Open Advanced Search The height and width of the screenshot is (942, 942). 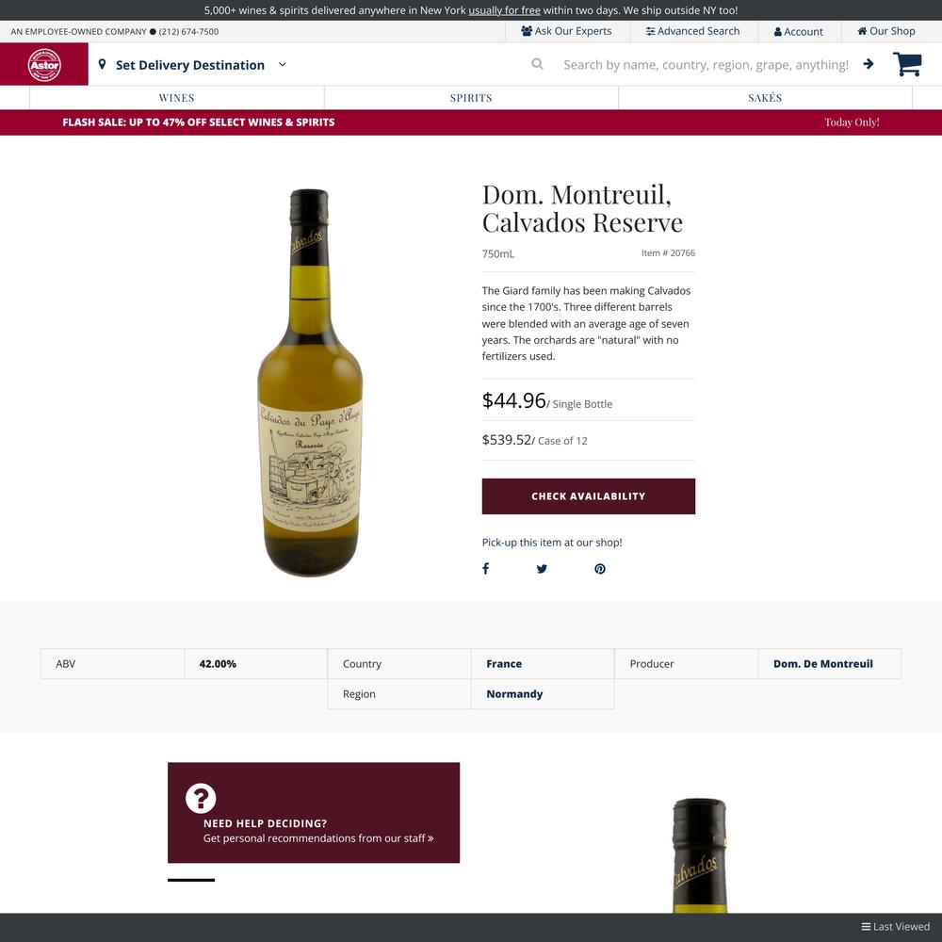click(x=692, y=31)
